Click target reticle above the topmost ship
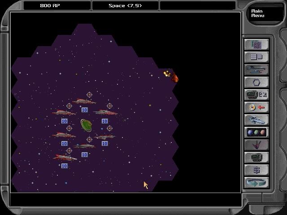Viewport: 287px width, 215px height. pyautogui.click(x=89, y=95)
